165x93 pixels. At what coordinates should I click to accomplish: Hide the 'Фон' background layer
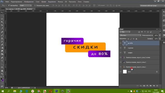coord(121,72)
